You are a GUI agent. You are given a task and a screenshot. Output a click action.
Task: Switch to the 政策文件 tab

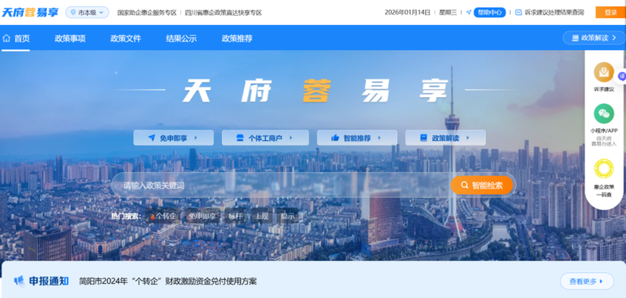coord(126,38)
